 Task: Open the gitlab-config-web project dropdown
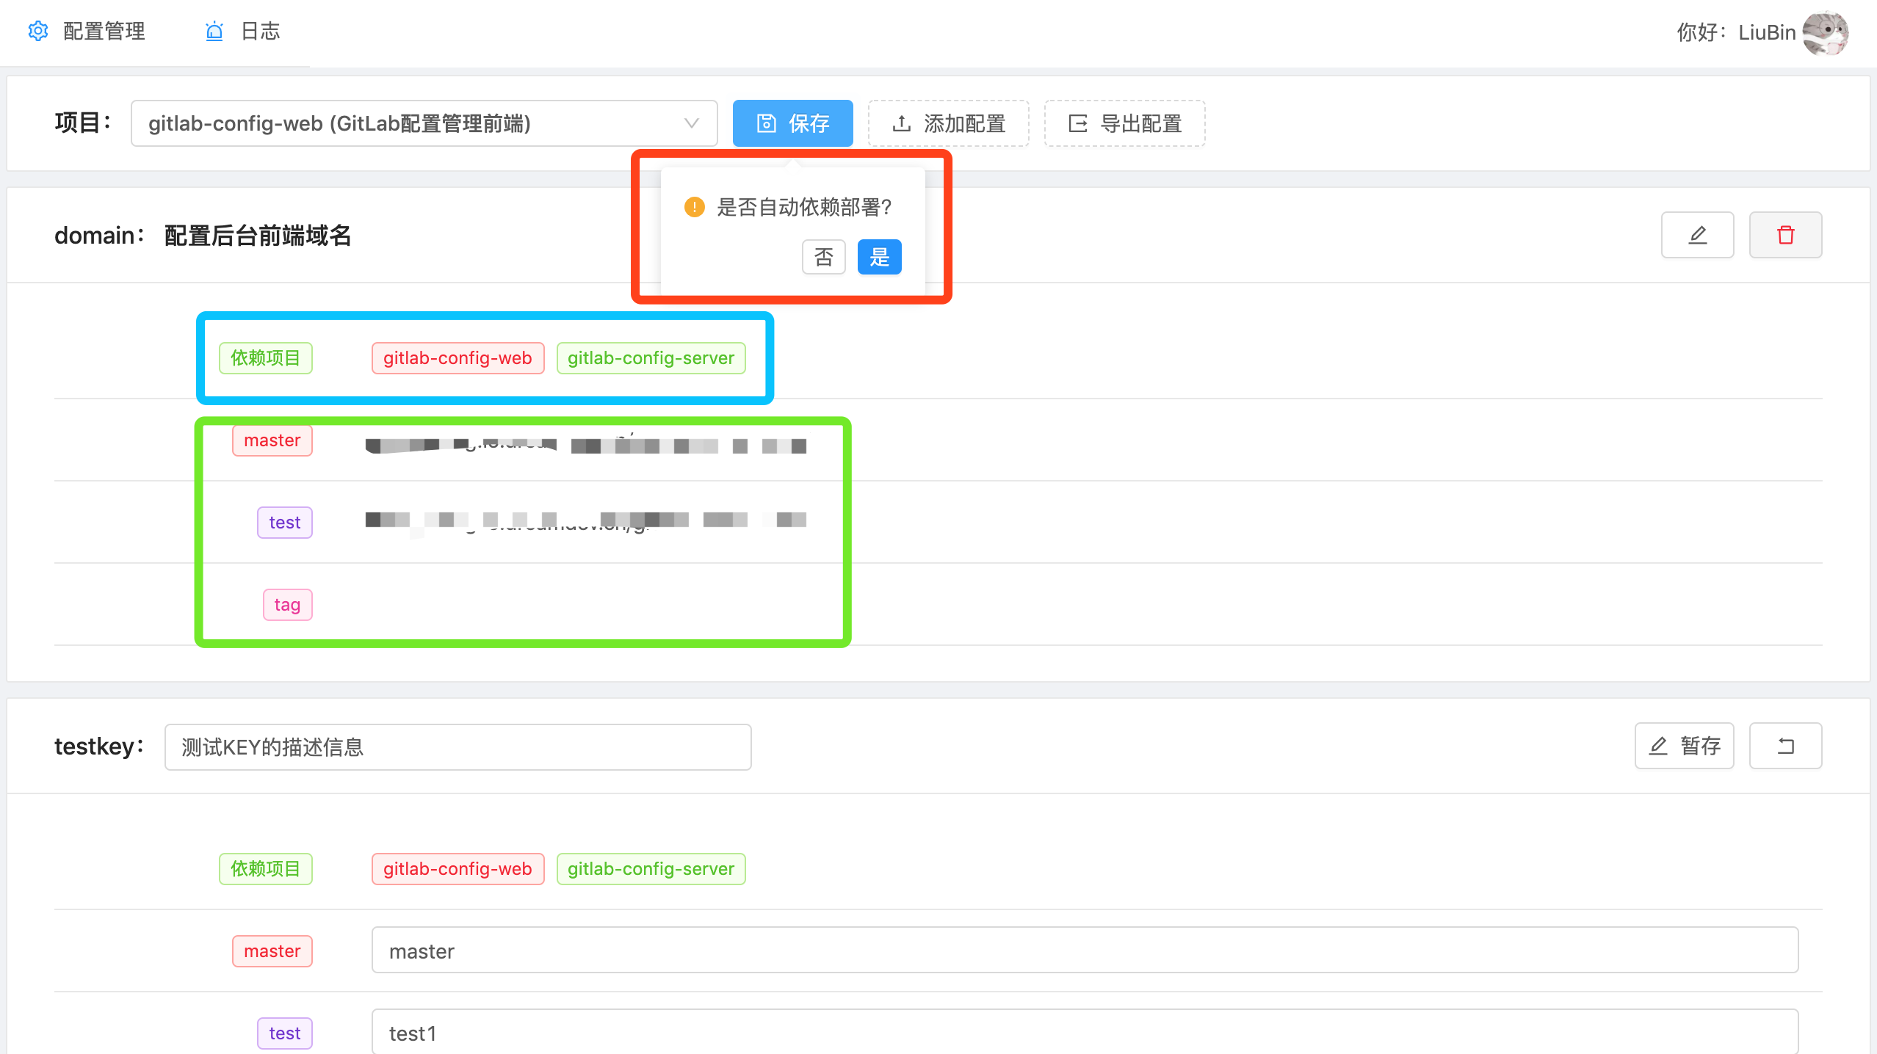(411, 123)
